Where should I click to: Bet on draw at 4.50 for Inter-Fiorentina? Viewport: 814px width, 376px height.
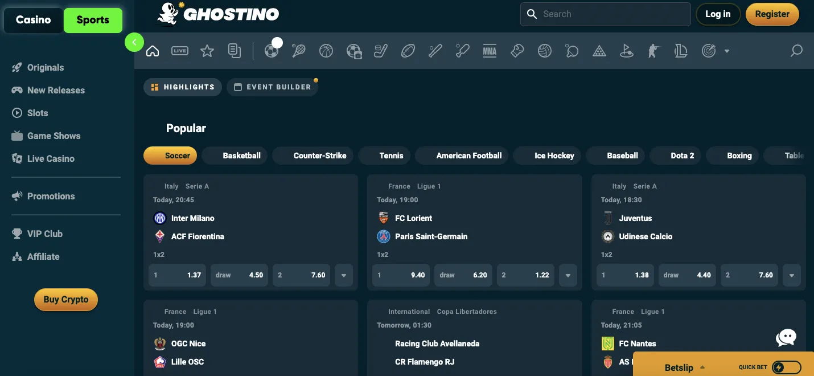[239, 275]
